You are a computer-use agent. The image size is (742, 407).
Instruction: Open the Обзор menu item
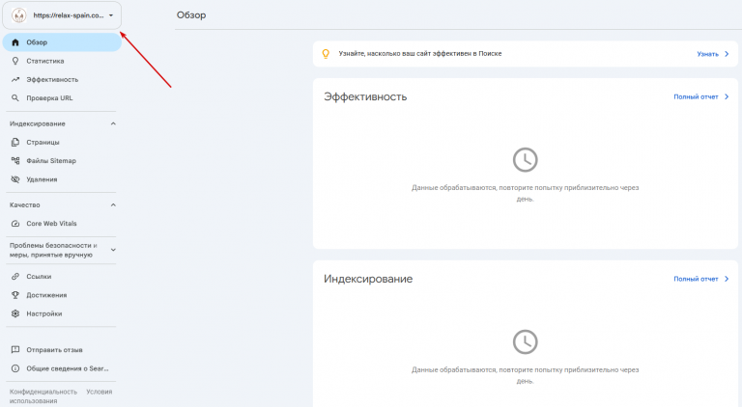(x=62, y=42)
